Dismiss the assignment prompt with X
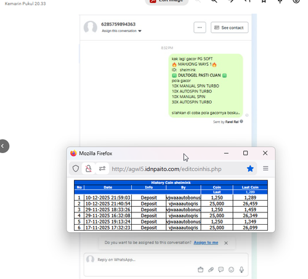The width and height of the screenshot is (308, 279). [226, 243]
